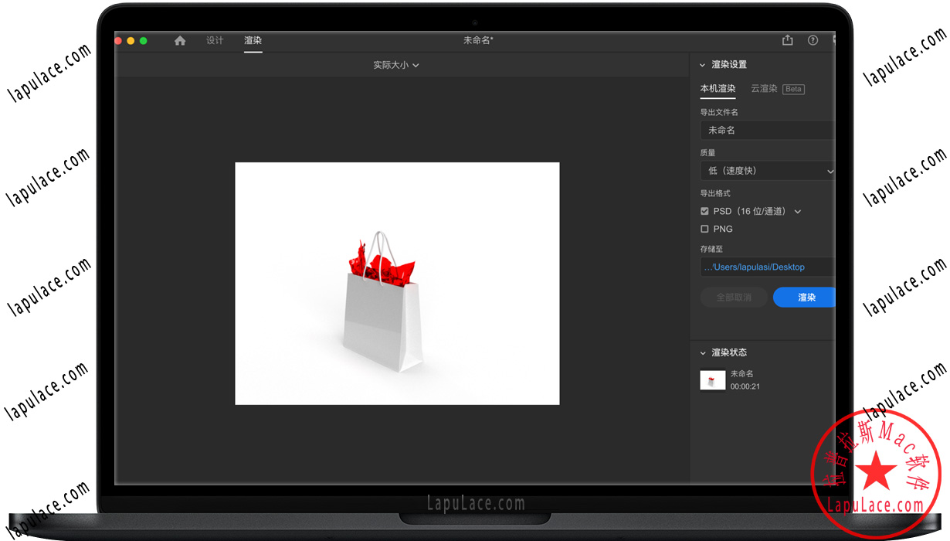Image resolution: width=950 pixels, height=541 pixels.
Task: Switch to 云渲染 Beta tab
Action: 764,88
